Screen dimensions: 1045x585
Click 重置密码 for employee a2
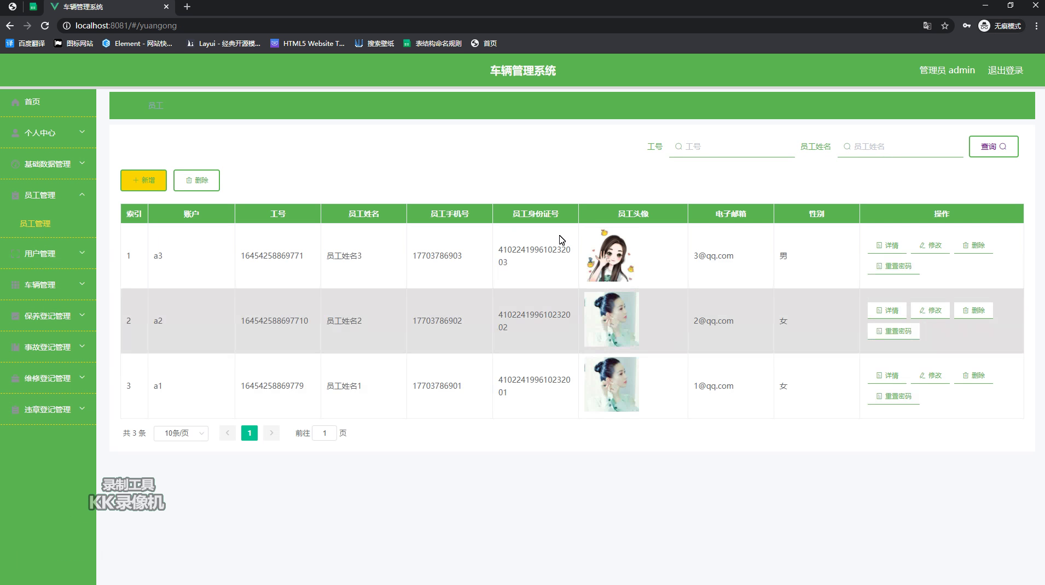(893, 331)
